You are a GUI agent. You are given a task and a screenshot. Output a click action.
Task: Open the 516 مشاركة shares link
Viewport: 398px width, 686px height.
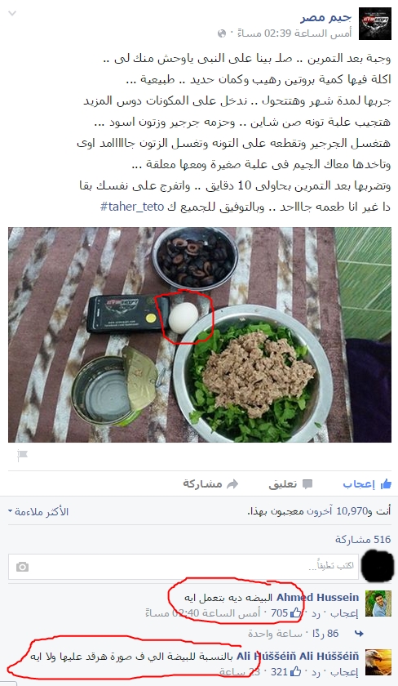click(x=363, y=539)
